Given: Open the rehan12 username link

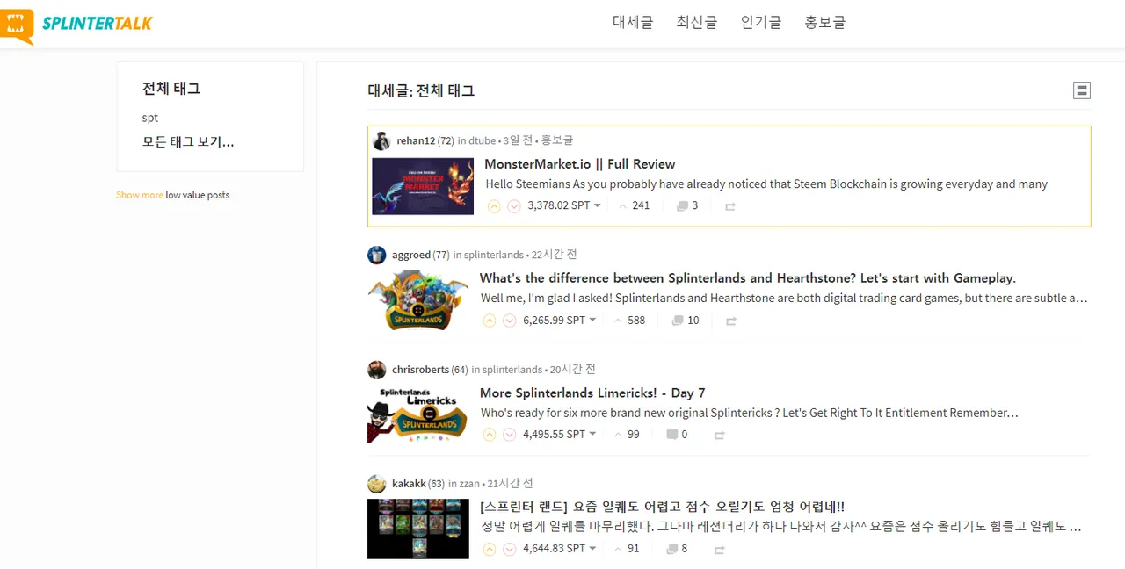Looking at the screenshot, I should tap(416, 140).
